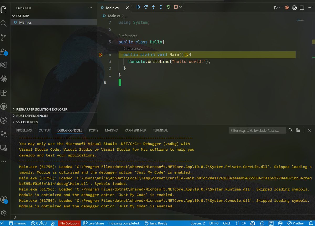Switch to the Yarn Spinner panel tab

(x=135, y=130)
